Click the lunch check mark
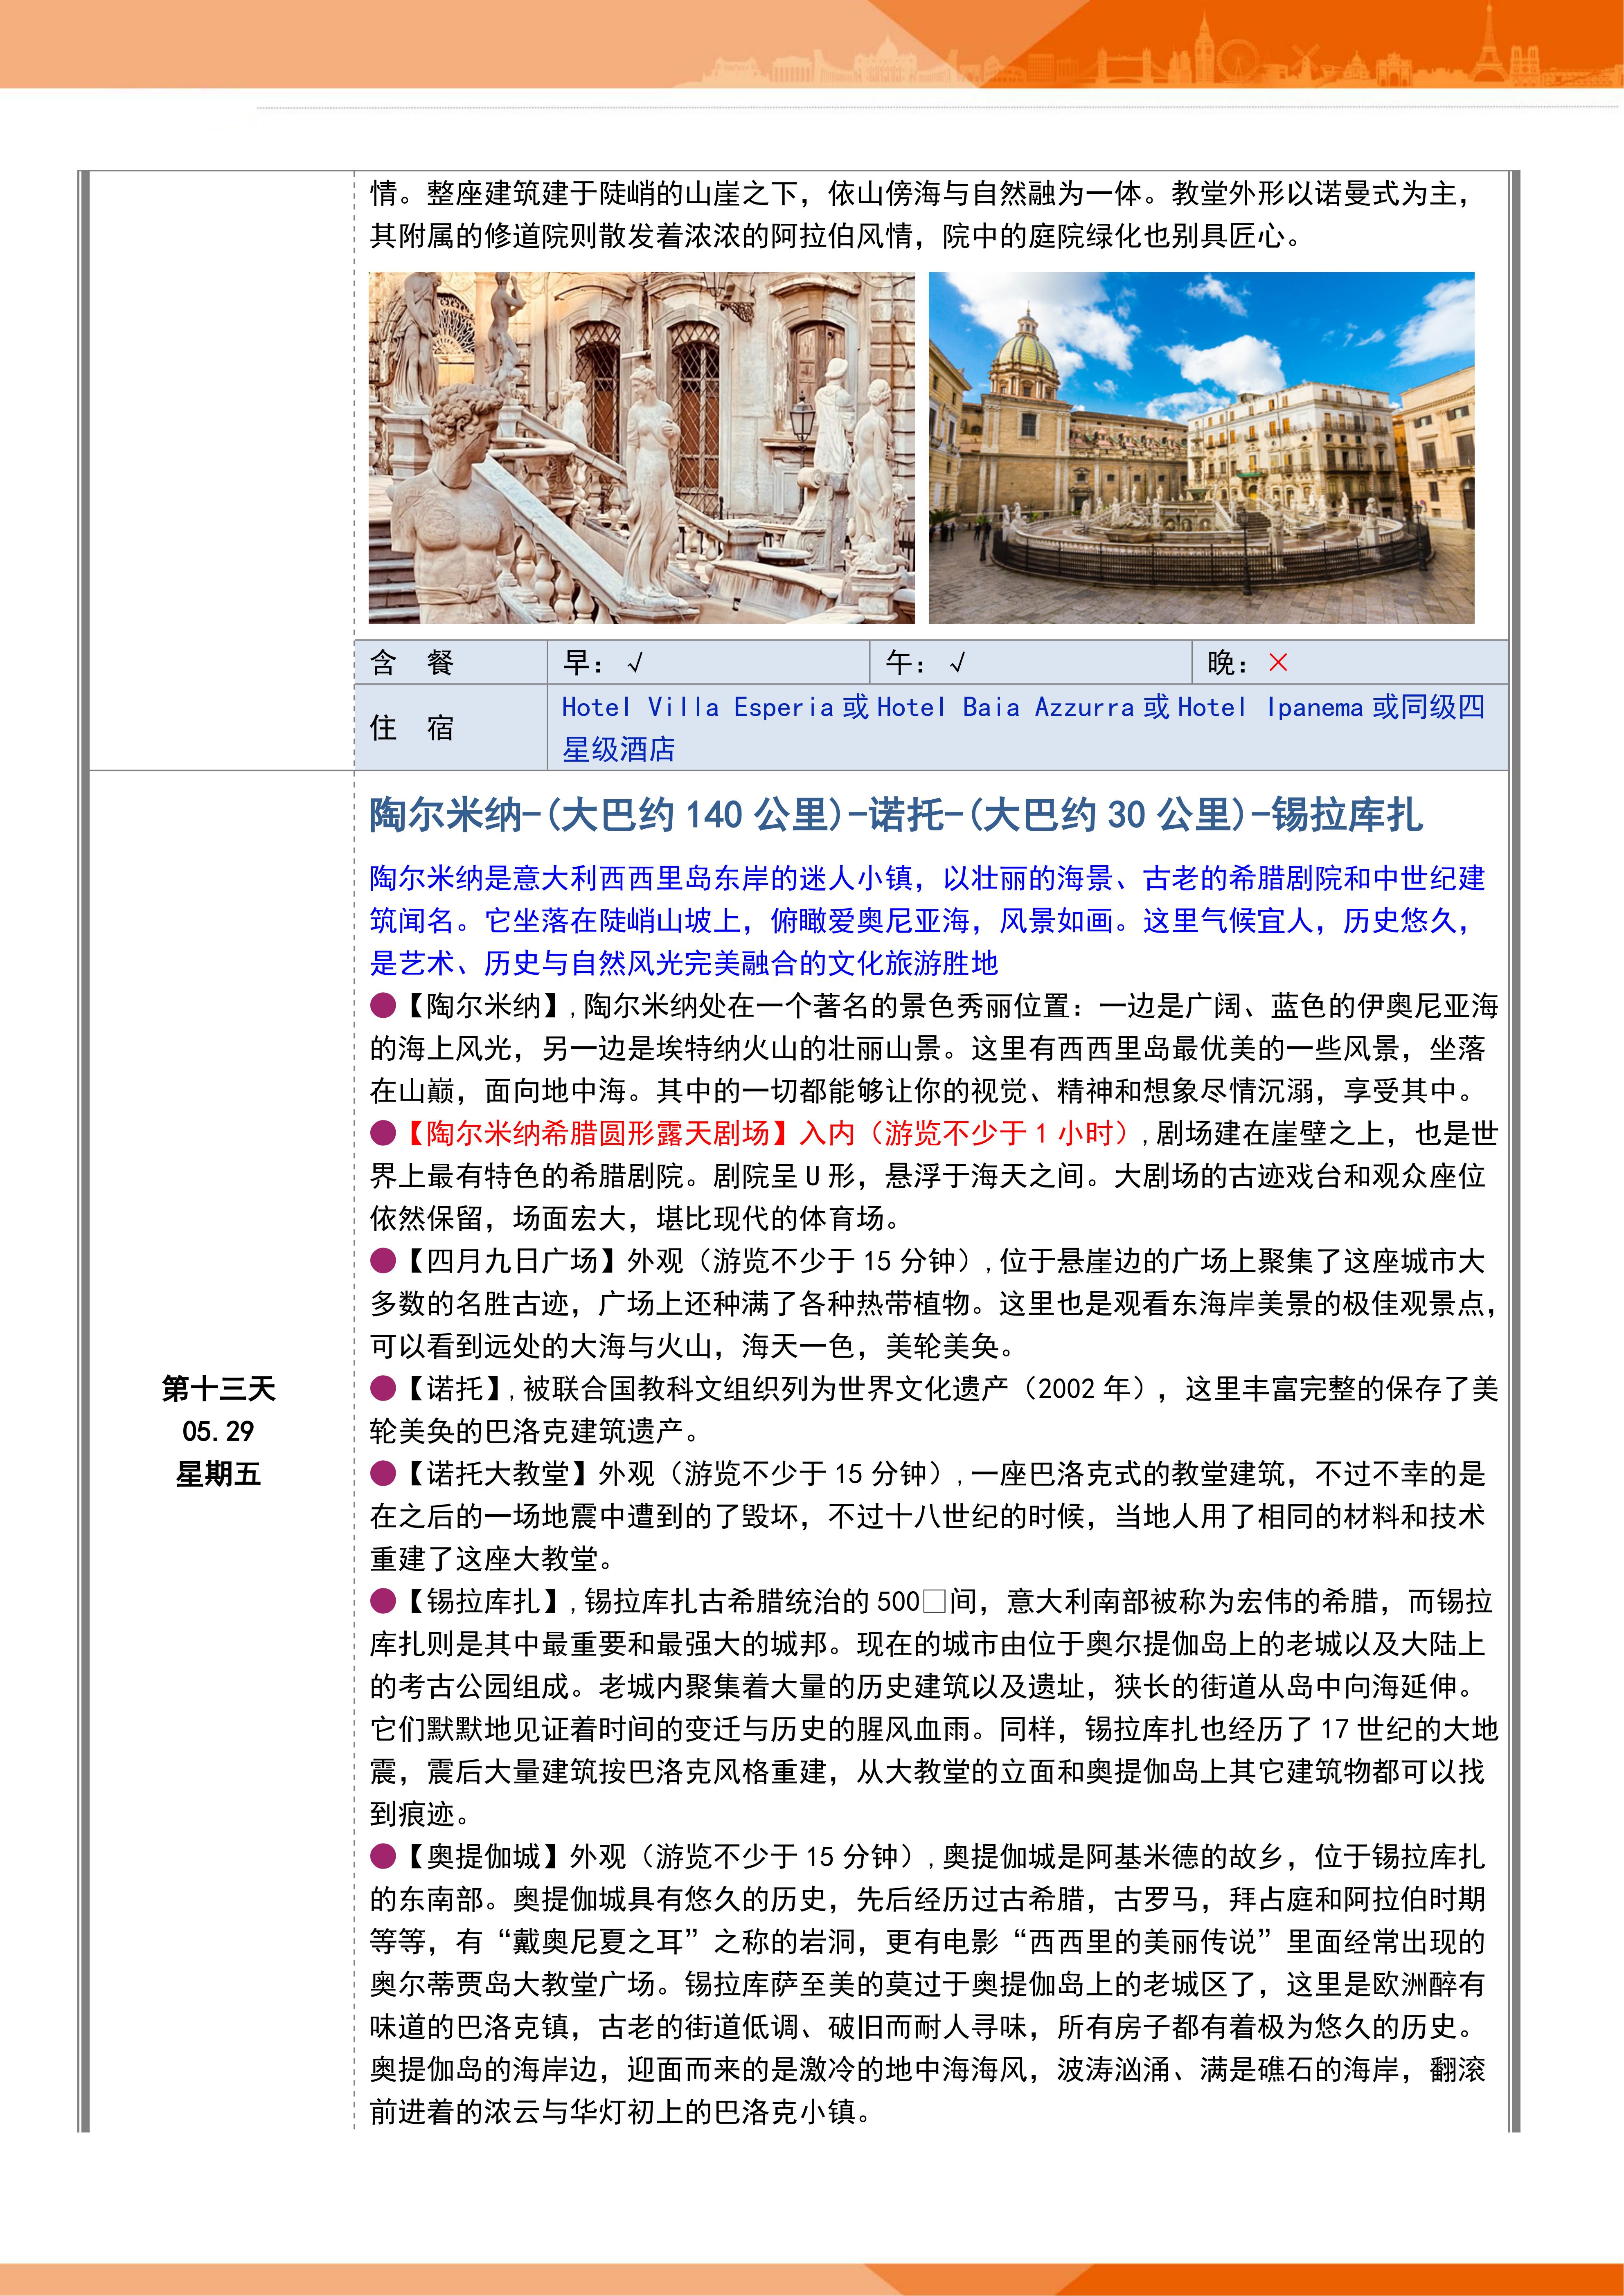Viewport: 1624px width, 2296px height. point(957,663)
